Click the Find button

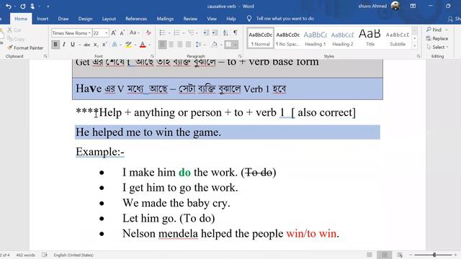click(434, 29)
